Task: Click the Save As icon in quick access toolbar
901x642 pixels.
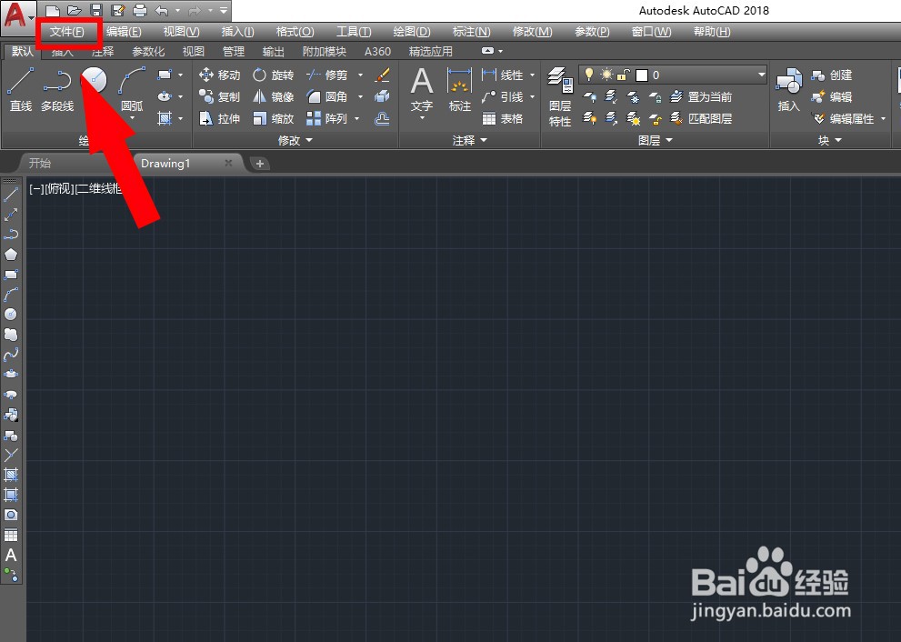Action: tap(118, 10)
